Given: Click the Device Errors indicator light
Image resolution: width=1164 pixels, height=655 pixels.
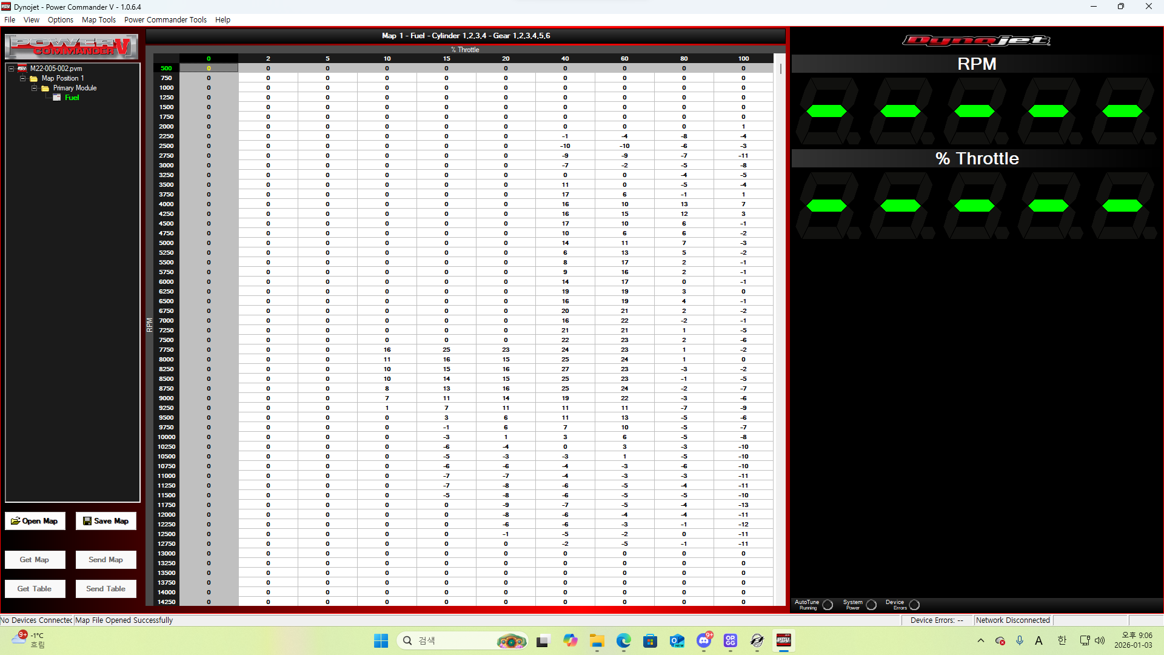Looking at the screenshot, I should pos(915,605).
